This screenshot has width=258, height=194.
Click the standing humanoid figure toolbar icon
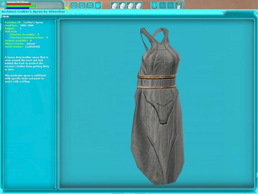point(155,5)
